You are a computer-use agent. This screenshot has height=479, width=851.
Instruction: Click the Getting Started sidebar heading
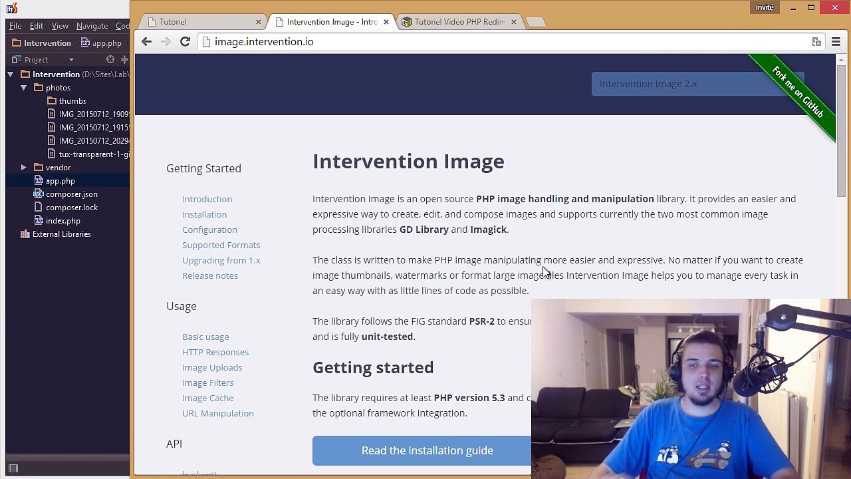pos(203,168)
